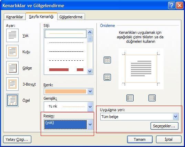Switch to the Kenarlıklar tab
The width and height of the screenshot is (185, 147).
14,17
